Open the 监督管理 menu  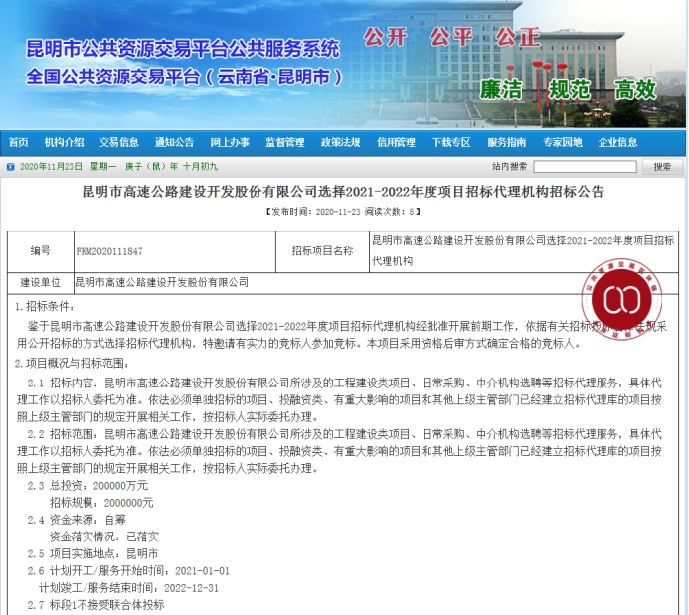tap(285, 142)
